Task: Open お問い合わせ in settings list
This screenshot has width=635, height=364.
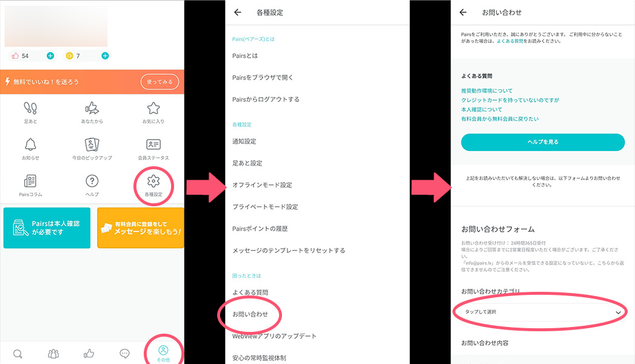Action: pyautogui.click(x=250, y=314)
